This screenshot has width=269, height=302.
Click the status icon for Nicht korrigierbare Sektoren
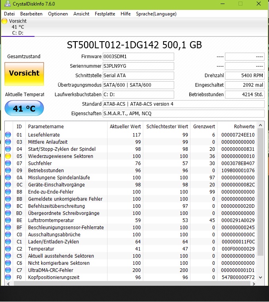coord(8,263)
